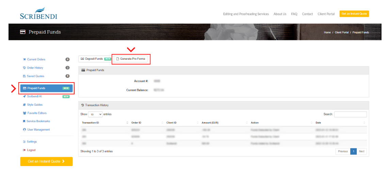This screenshot has height=183, width=385.
Task: Open Order History in sidebar
Action: click(x=35, y=68)
